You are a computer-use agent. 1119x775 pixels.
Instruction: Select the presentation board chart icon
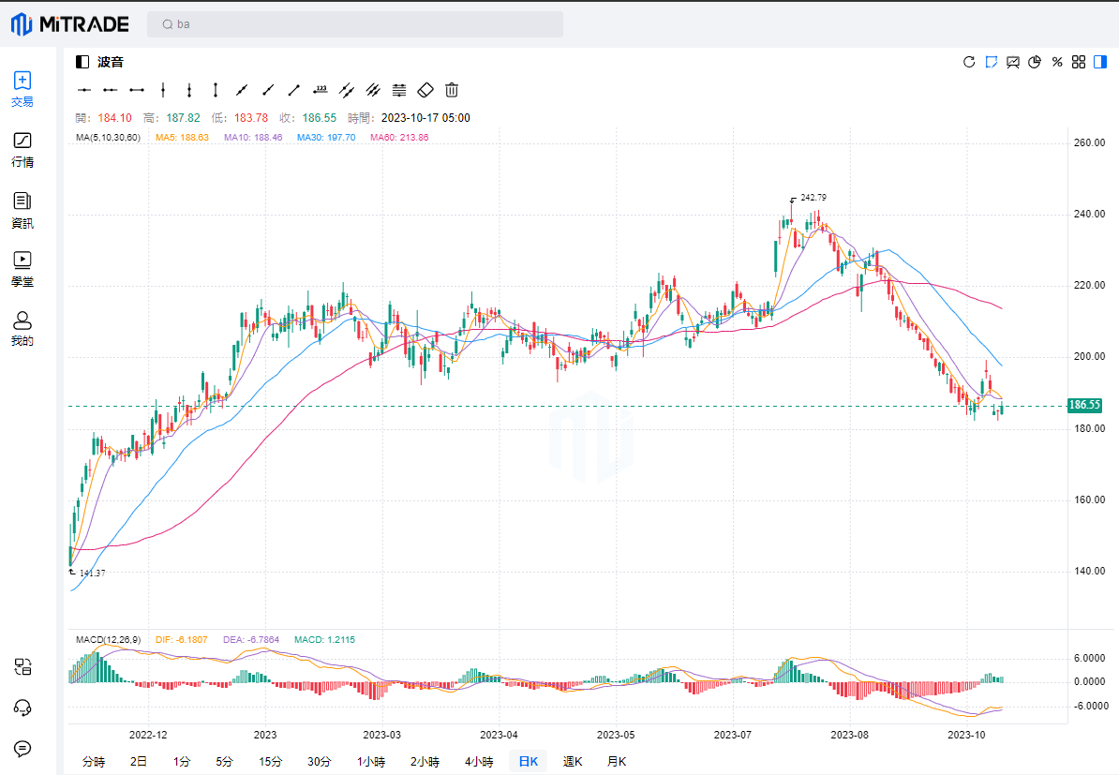tap(1013, 62)
